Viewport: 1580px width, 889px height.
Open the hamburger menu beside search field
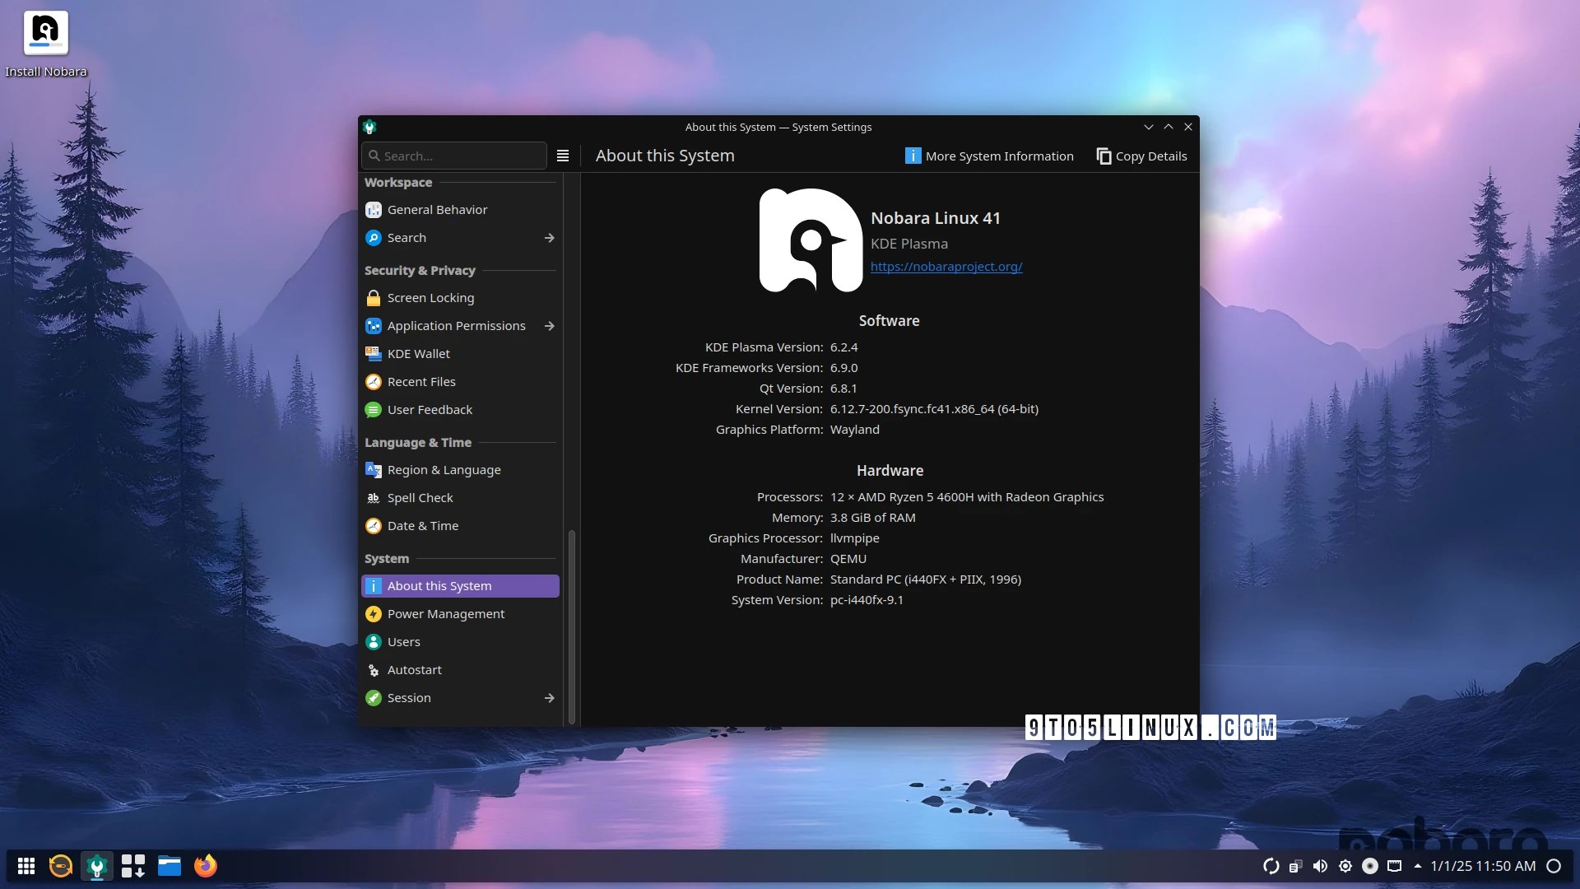pyautogui.click(x=563, y=156)
